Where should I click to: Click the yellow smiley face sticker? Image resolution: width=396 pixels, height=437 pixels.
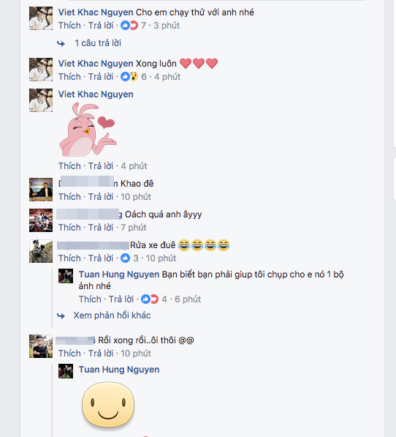point(108,405)
